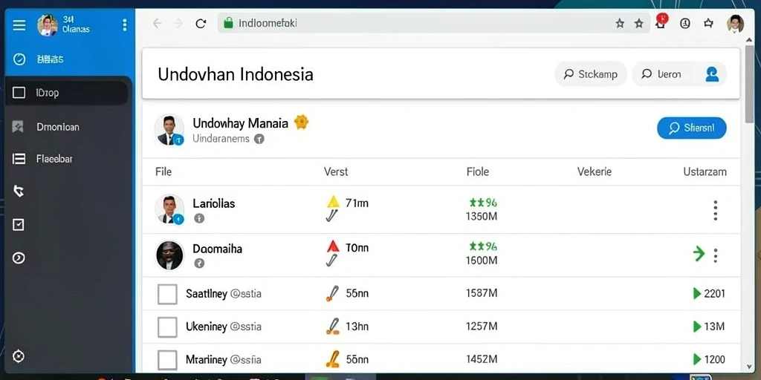Open three-dot menu for Daomaiha row
The height and width of the screenshot is (380, 761).
(716, 255)
